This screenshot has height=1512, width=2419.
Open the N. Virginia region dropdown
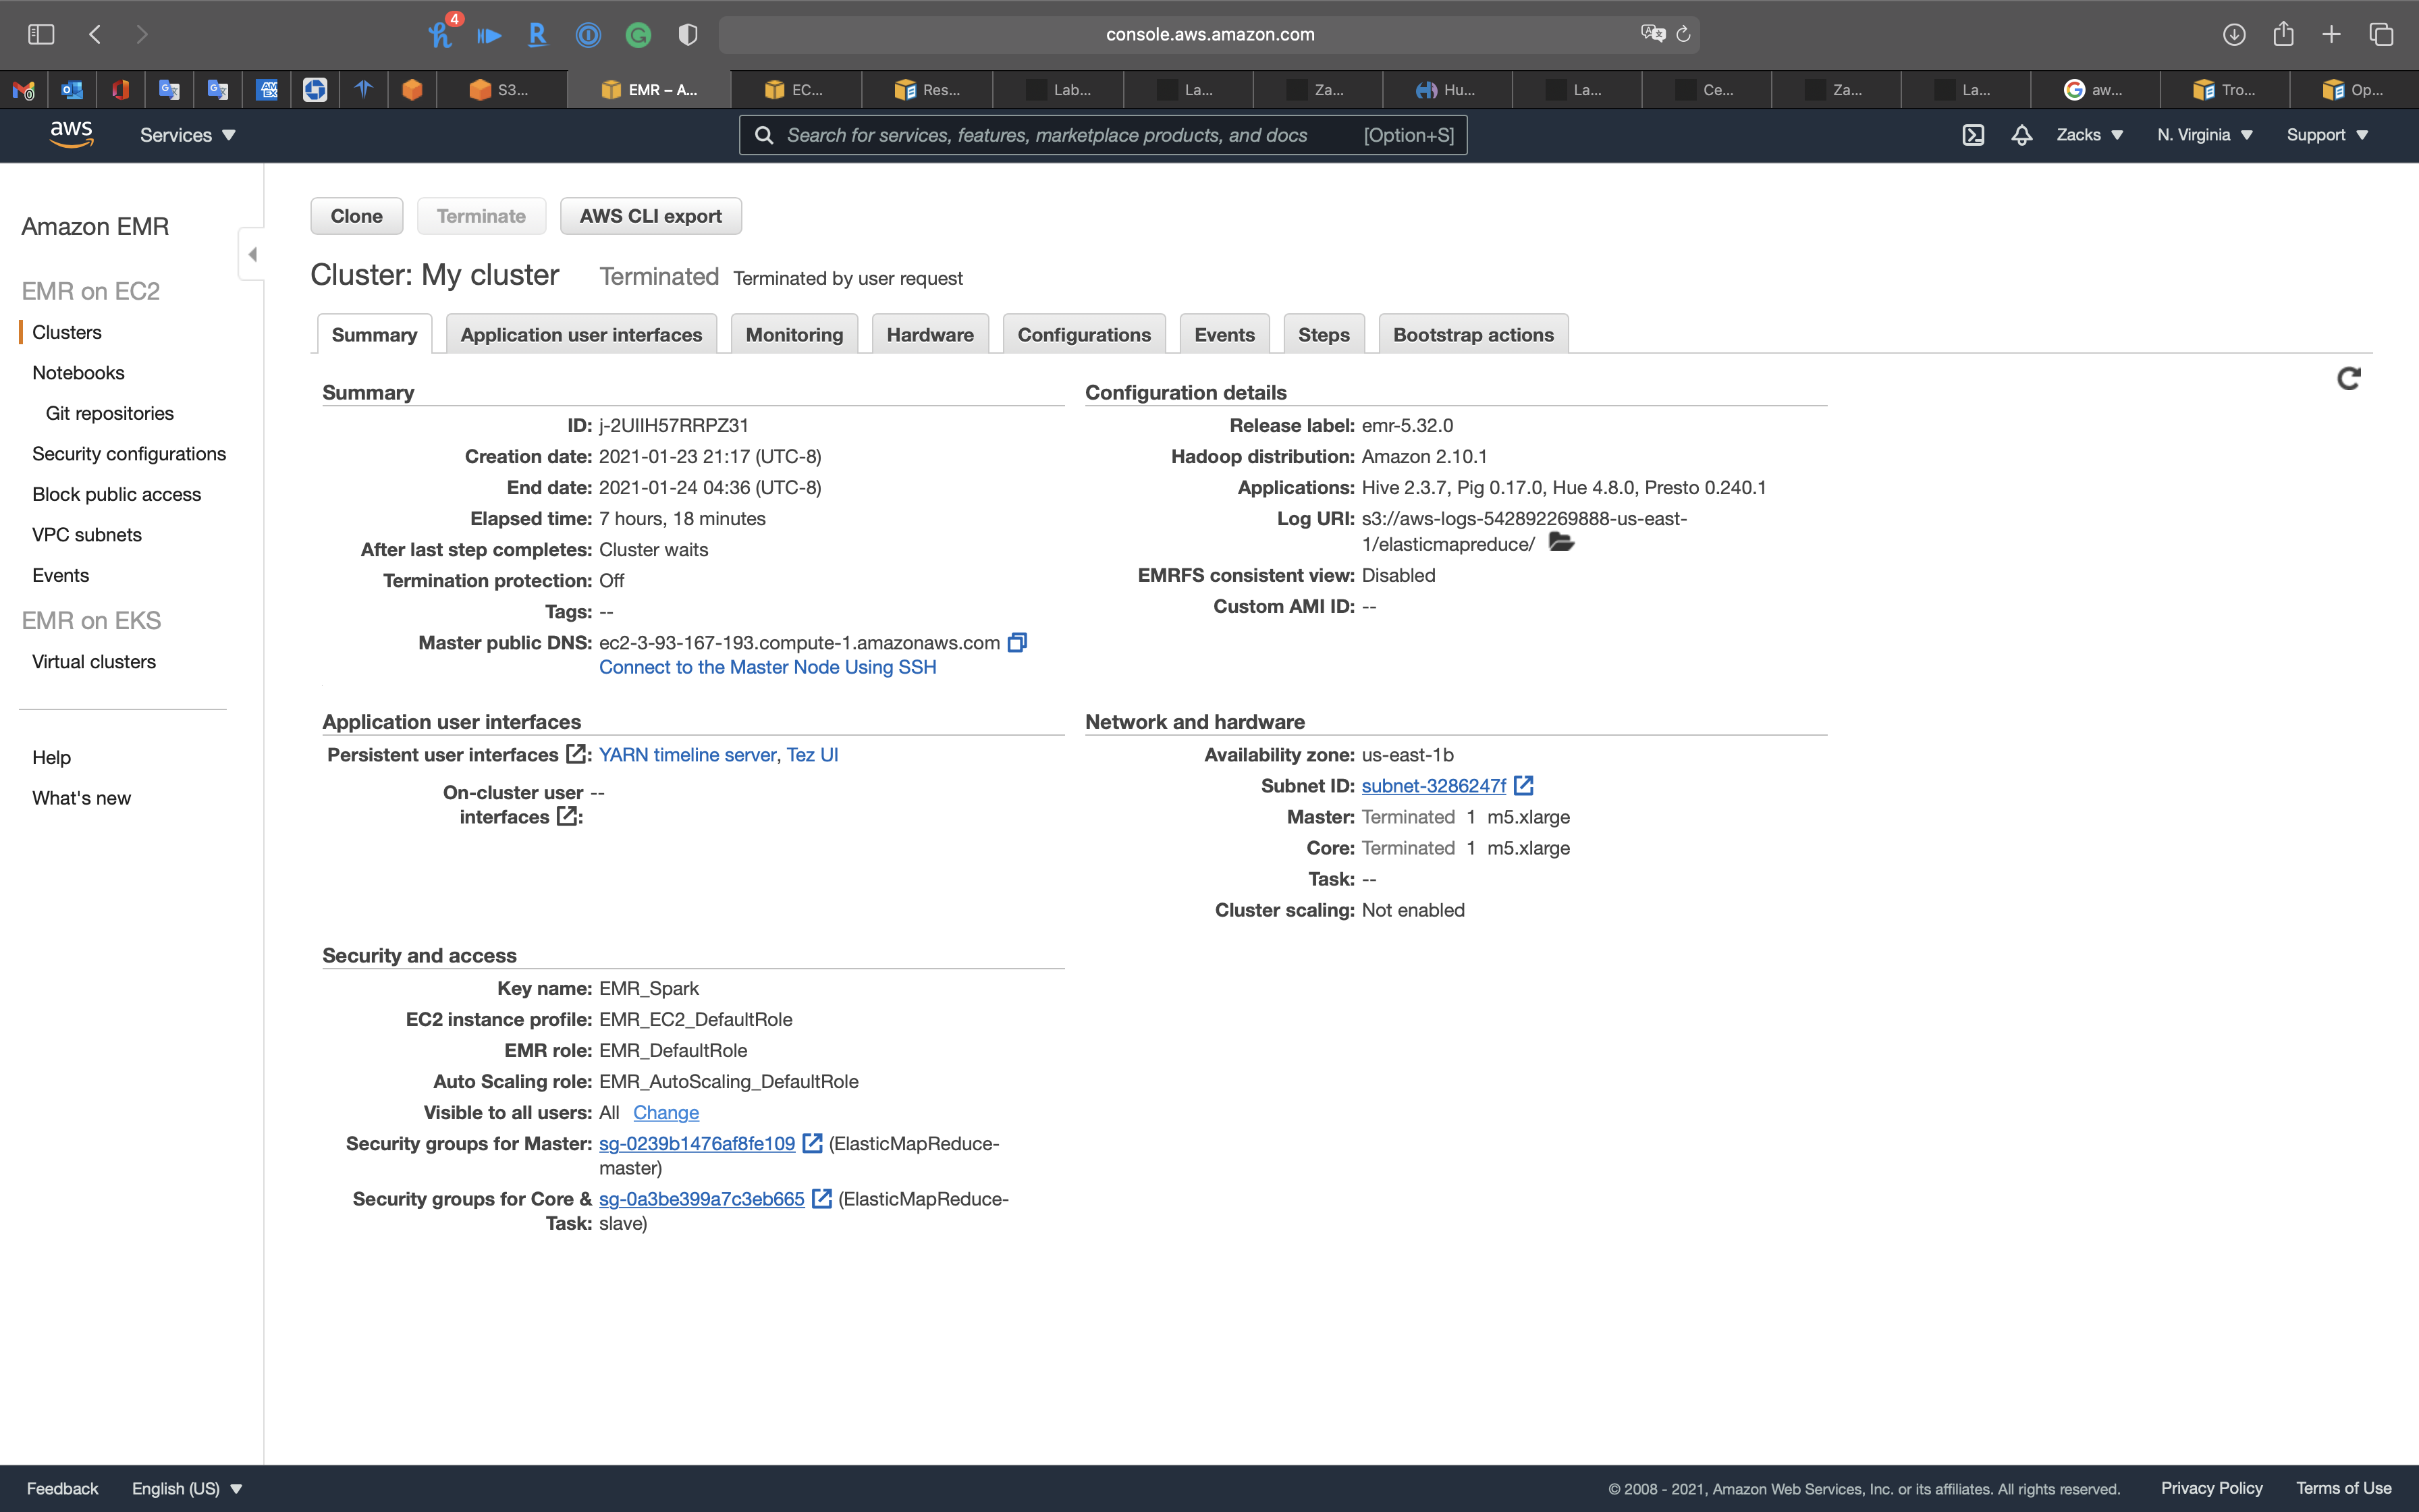2203,135
